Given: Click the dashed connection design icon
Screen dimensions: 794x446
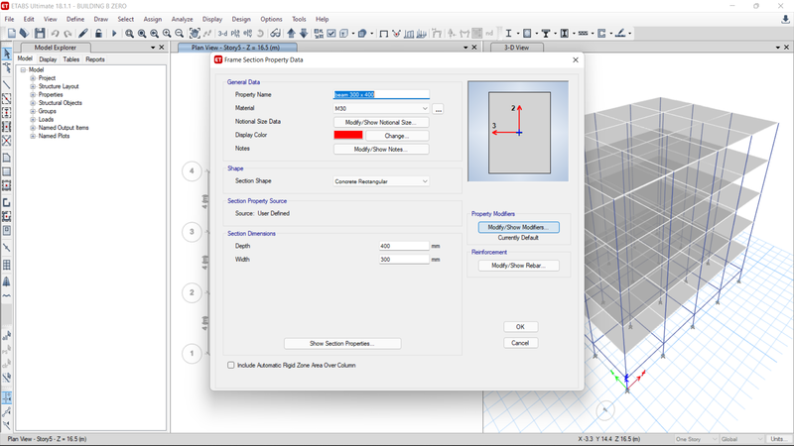Looking at the screenshot, I should pyautogui.click(x=583, y=34).
